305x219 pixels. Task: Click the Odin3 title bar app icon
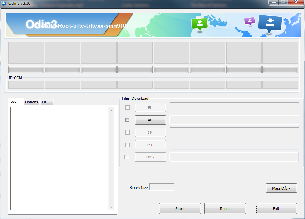pyautogui.click(x=3, y=3)
